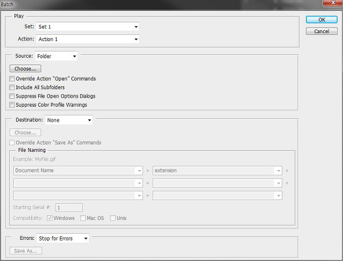The image size is (343, 261).
Task: Click the Starting Serial number field
Action: (x=69, y=207)
